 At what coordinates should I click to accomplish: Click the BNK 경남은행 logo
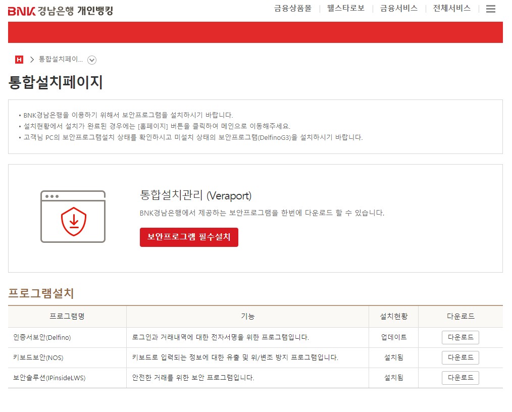[41, 11]
